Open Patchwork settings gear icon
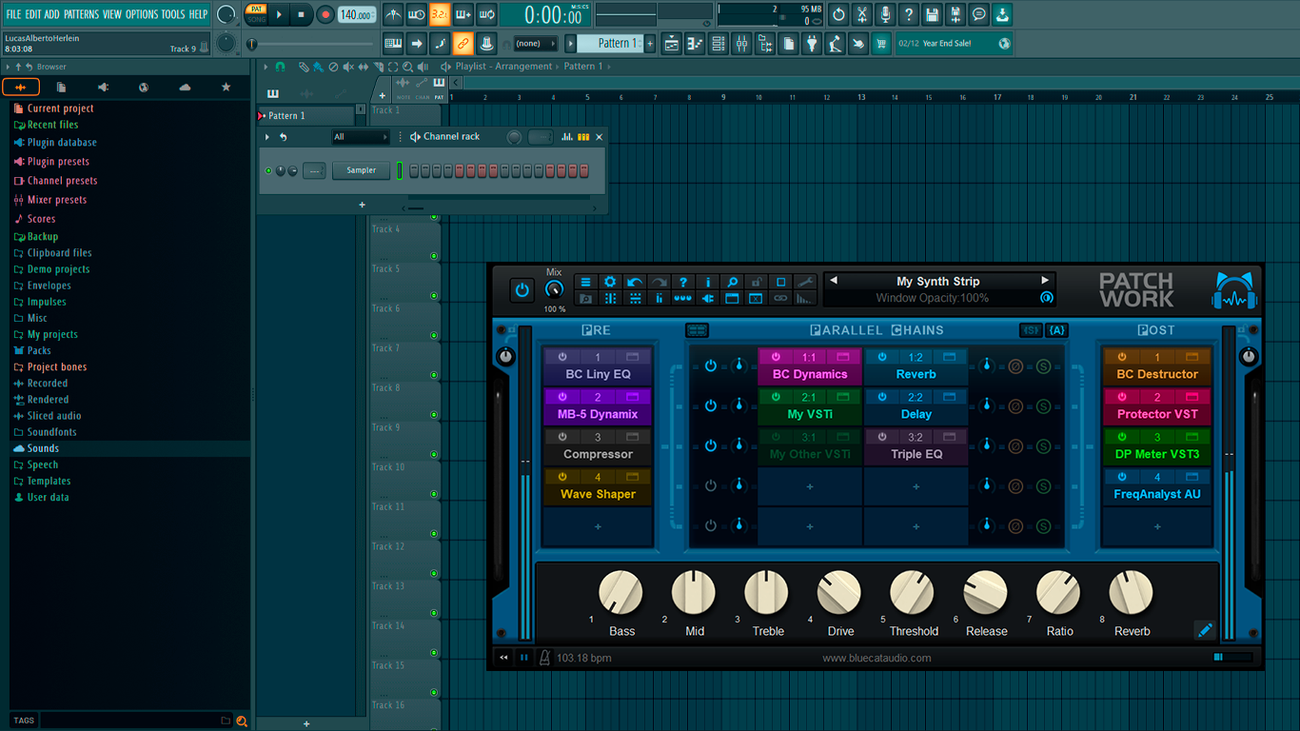This screenshot has height=731, width=1300. coord(610,282)
